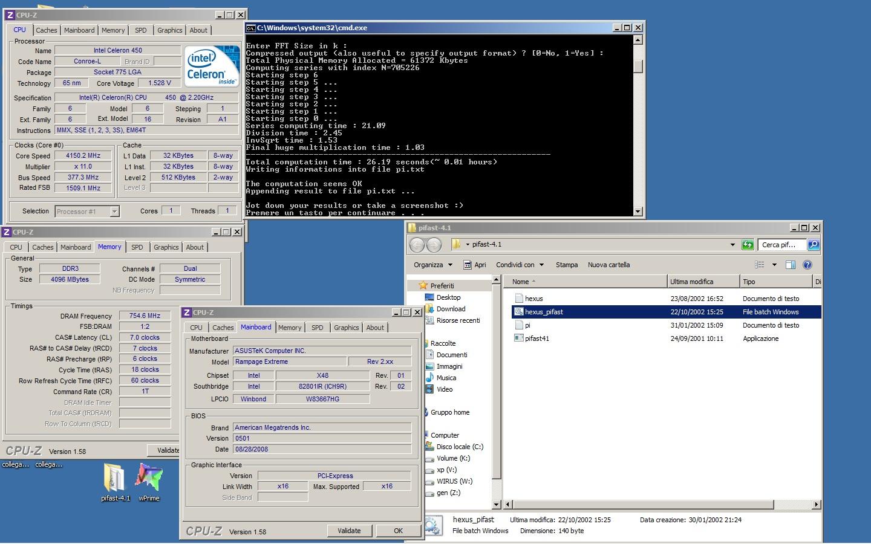Select hexus_pifast batch file icon
Image resolution: width=871 pixels, height=544 pixels.
(518, 312)
